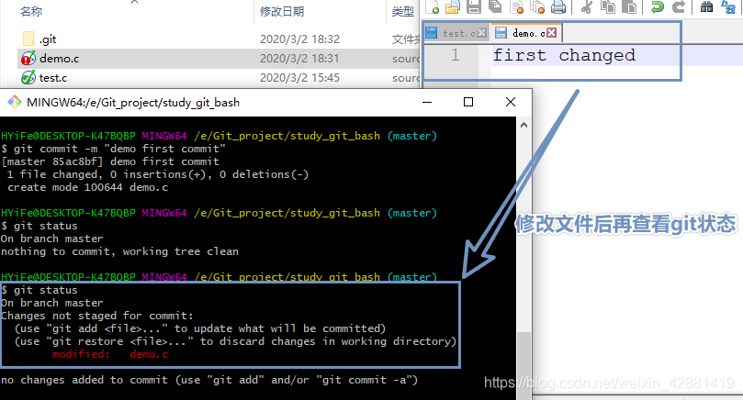This screenshot has width=743, height=400.
Task: Click the New file icon in Notepad++
Action: coord(433,6)
